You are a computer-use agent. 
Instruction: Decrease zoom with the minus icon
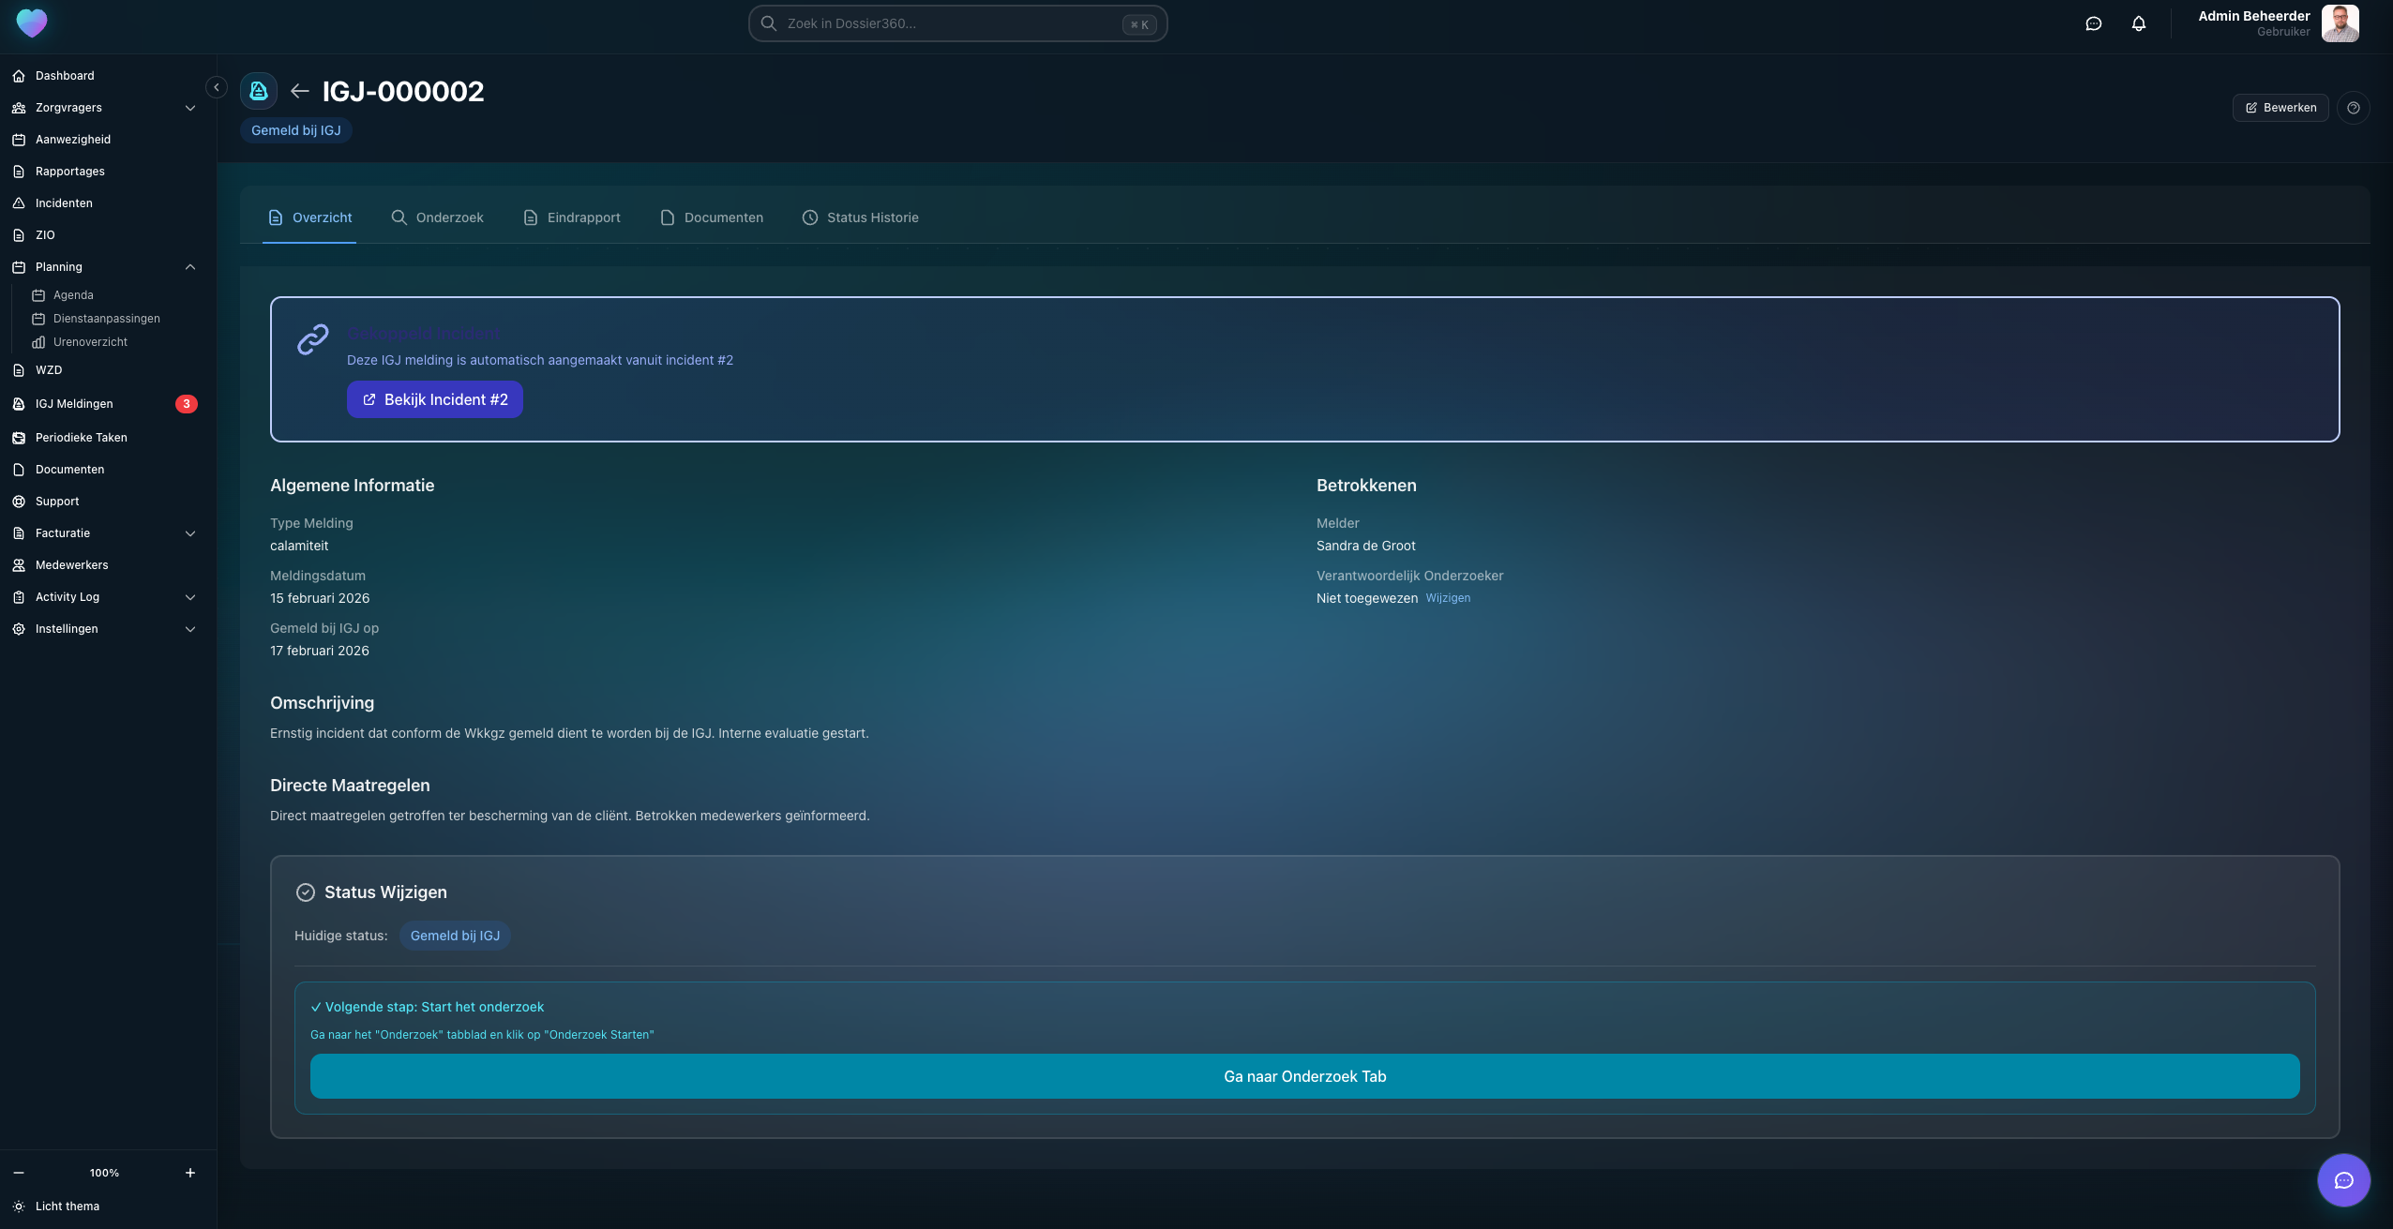coord(19,1173)
